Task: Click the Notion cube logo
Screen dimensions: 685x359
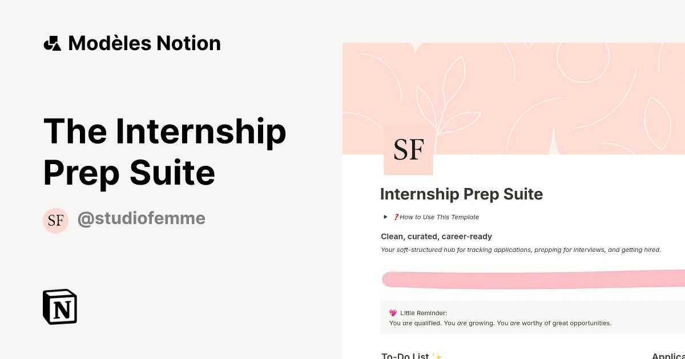Action: pyautogui.click(x=59, y=307)
